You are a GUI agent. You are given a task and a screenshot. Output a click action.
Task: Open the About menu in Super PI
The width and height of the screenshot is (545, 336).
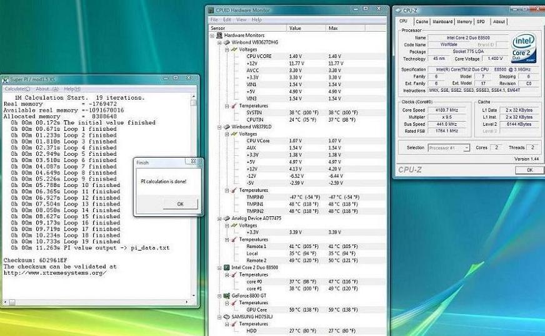pyautogui.click(x=47, y=89)
